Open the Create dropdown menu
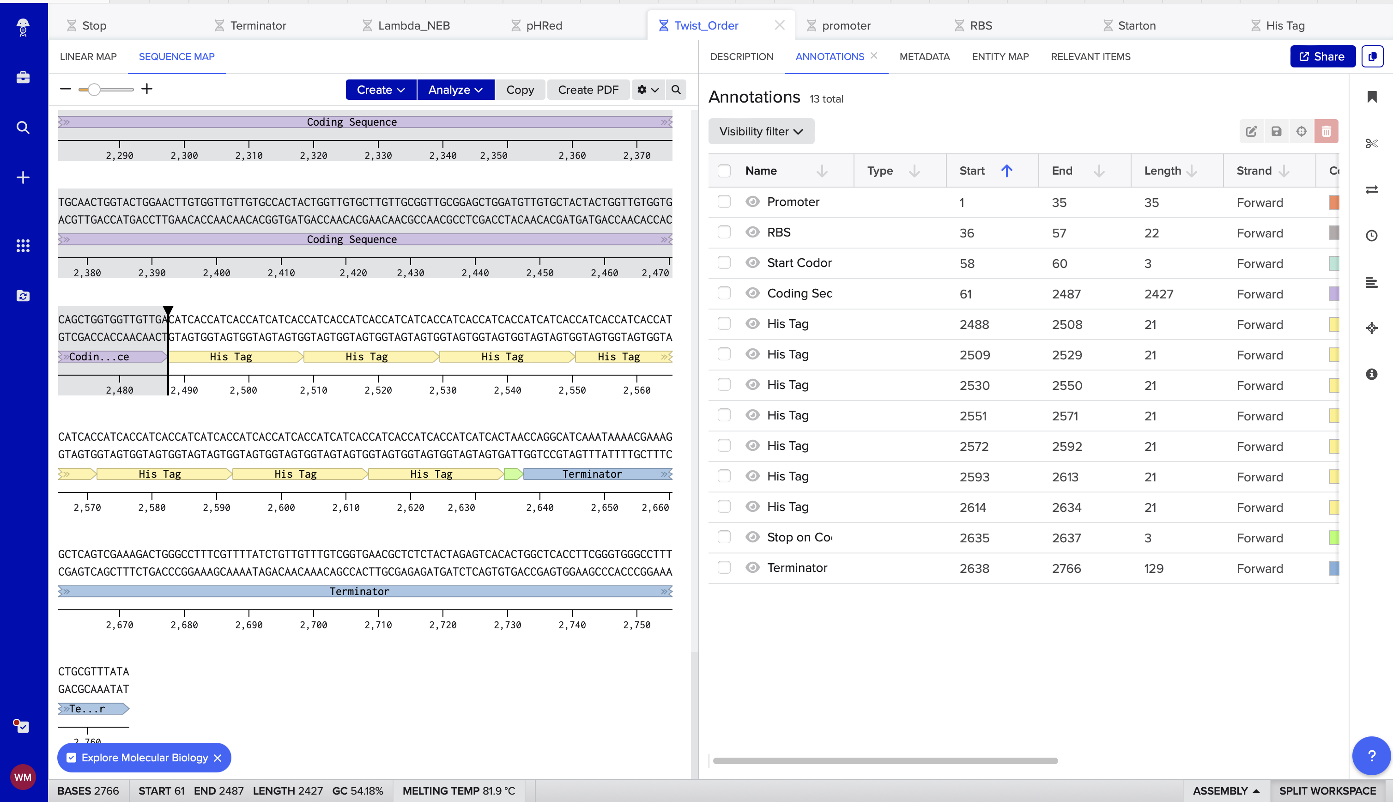This screenshot has height=802, width=1393. [381, 90]
